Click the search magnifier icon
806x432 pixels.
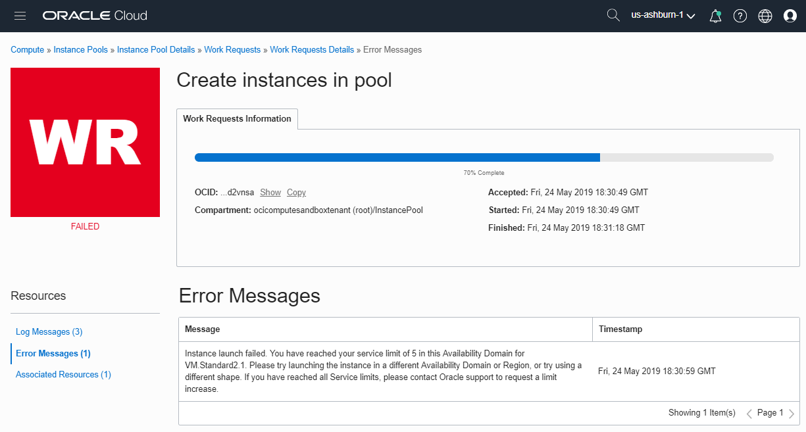pos(613,14)
